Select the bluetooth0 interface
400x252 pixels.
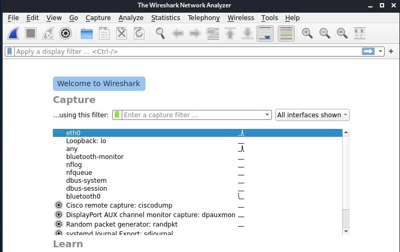(197, 196)
